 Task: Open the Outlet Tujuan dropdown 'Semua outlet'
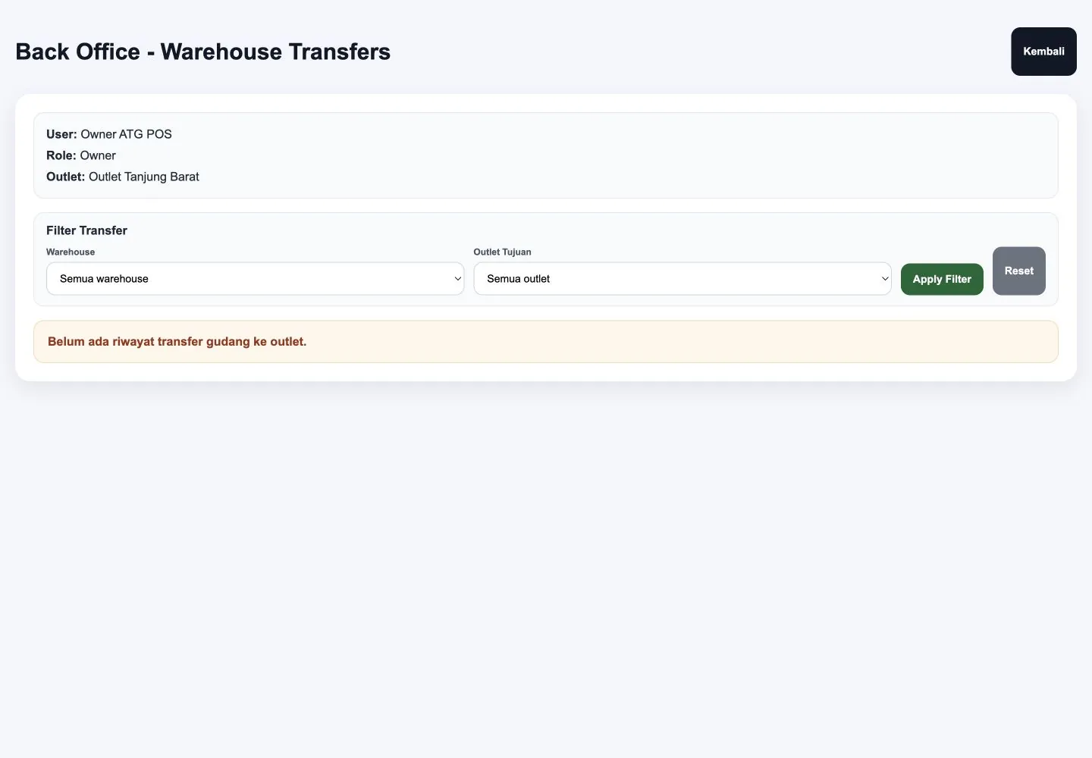tap(682, 279)
